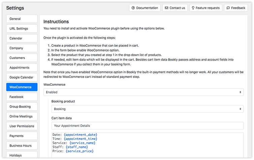Open Feature requests
Screen dimensions: 254x160
pyautogui.click(x=206, y=8)
